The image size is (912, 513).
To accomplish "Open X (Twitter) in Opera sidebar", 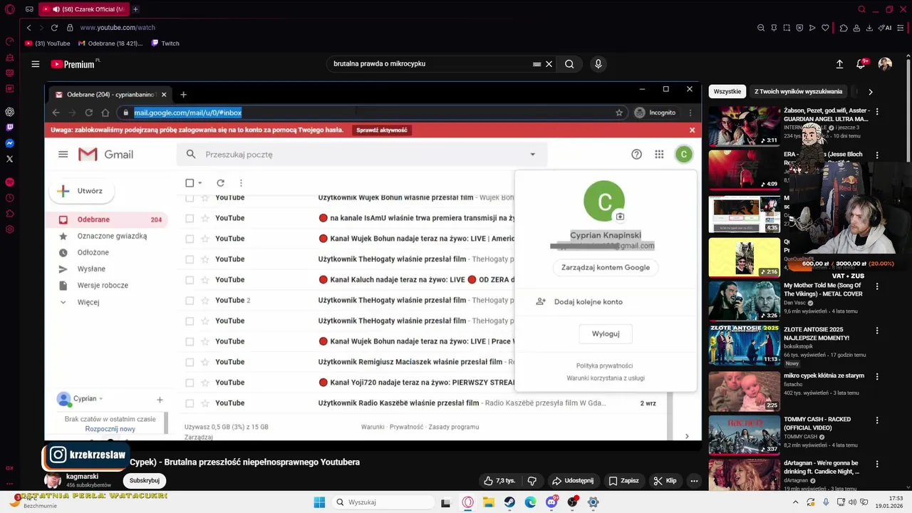I will (9, 159).
